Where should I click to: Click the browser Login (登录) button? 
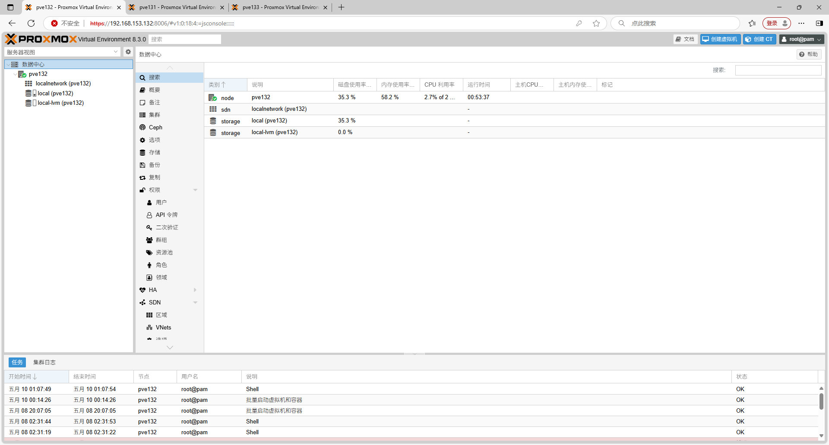click(x=776, y=23)
